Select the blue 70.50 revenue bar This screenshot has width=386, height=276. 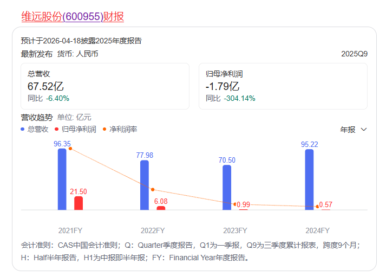[x=227, y=187]
